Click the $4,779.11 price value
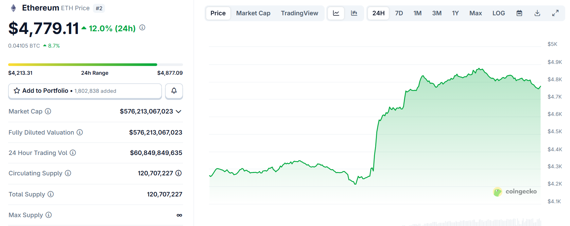 44,28
